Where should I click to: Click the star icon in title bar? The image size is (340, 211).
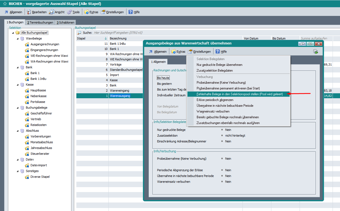point(5,4)
